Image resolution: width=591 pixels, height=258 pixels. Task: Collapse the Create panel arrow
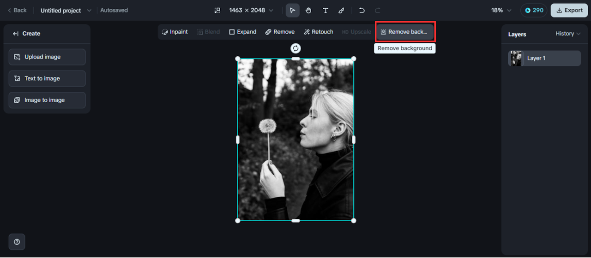click(16, 34)
